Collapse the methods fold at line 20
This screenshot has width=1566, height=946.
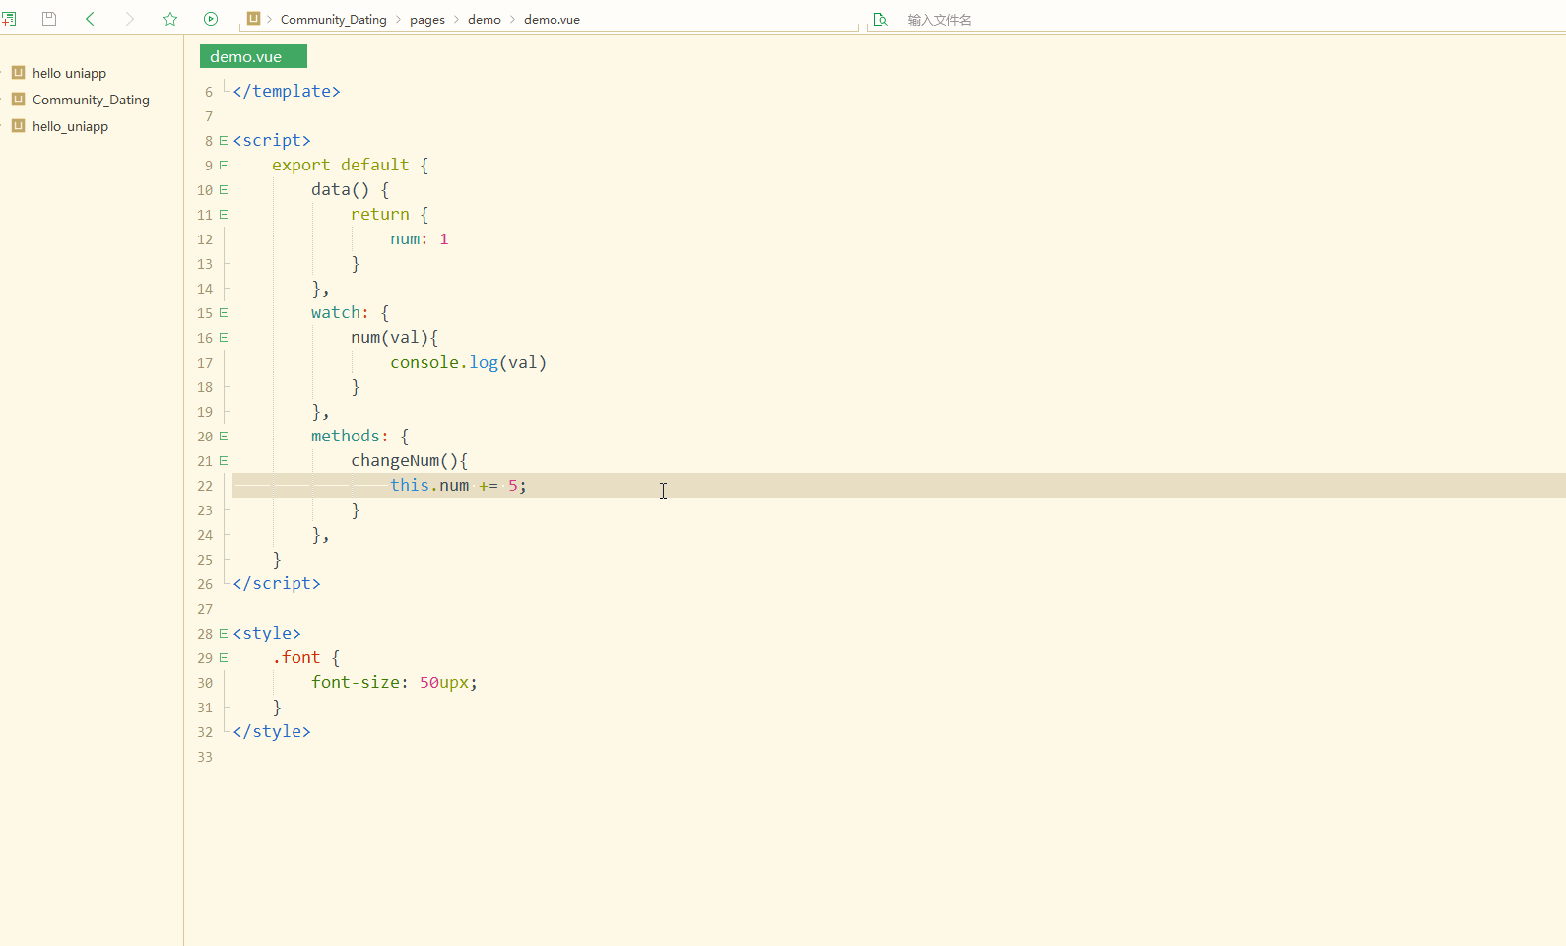[224, 436]
